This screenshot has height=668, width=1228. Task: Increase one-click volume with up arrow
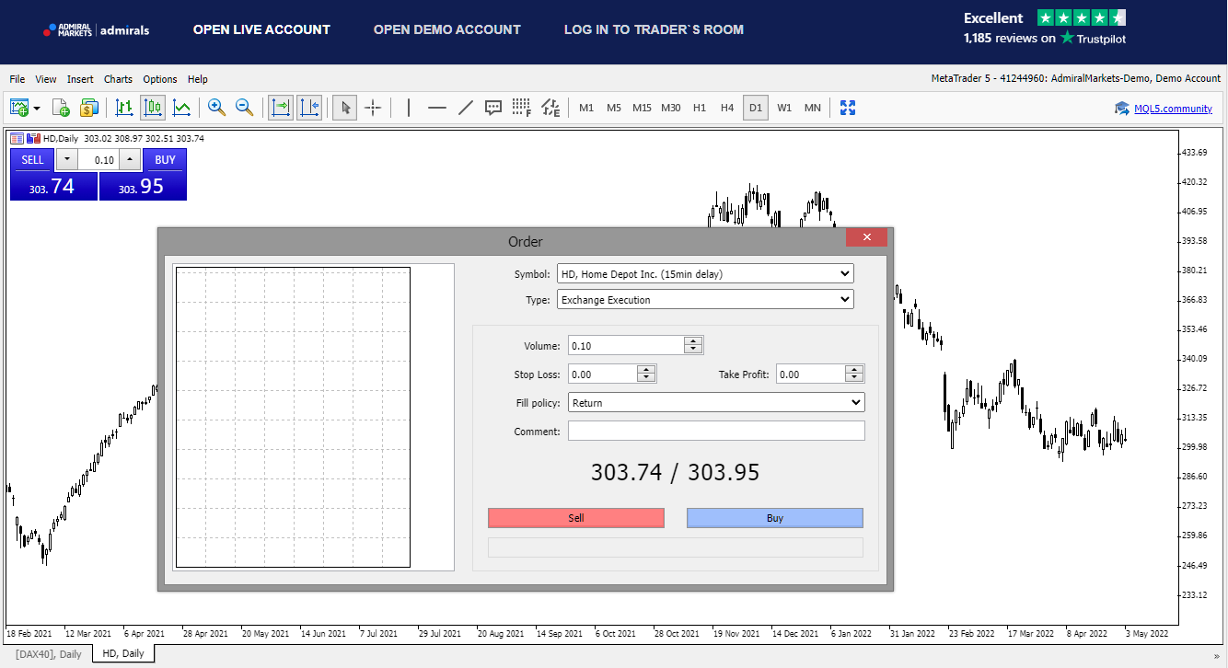tap(130, 160)
